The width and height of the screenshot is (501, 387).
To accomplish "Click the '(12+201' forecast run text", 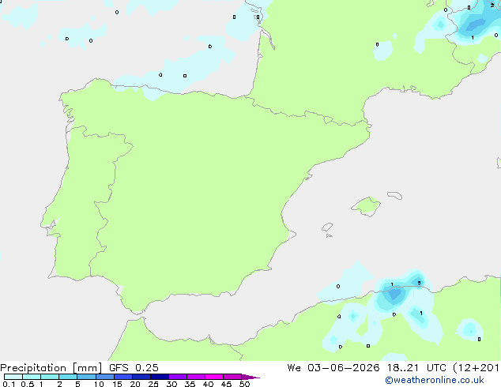I will (477, 368).
